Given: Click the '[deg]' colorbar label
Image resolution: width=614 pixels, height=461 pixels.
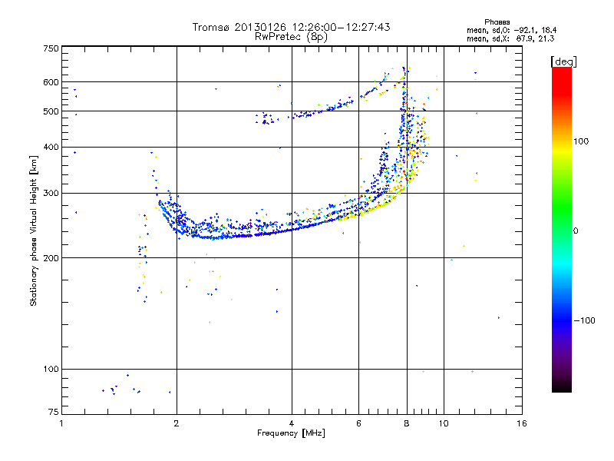Looking at the screenshot, I should [x=563, y=61].
